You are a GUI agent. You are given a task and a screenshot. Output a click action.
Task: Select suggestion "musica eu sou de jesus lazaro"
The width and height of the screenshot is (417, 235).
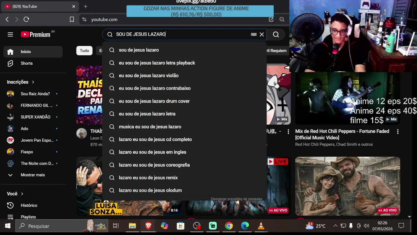(184, 127)
